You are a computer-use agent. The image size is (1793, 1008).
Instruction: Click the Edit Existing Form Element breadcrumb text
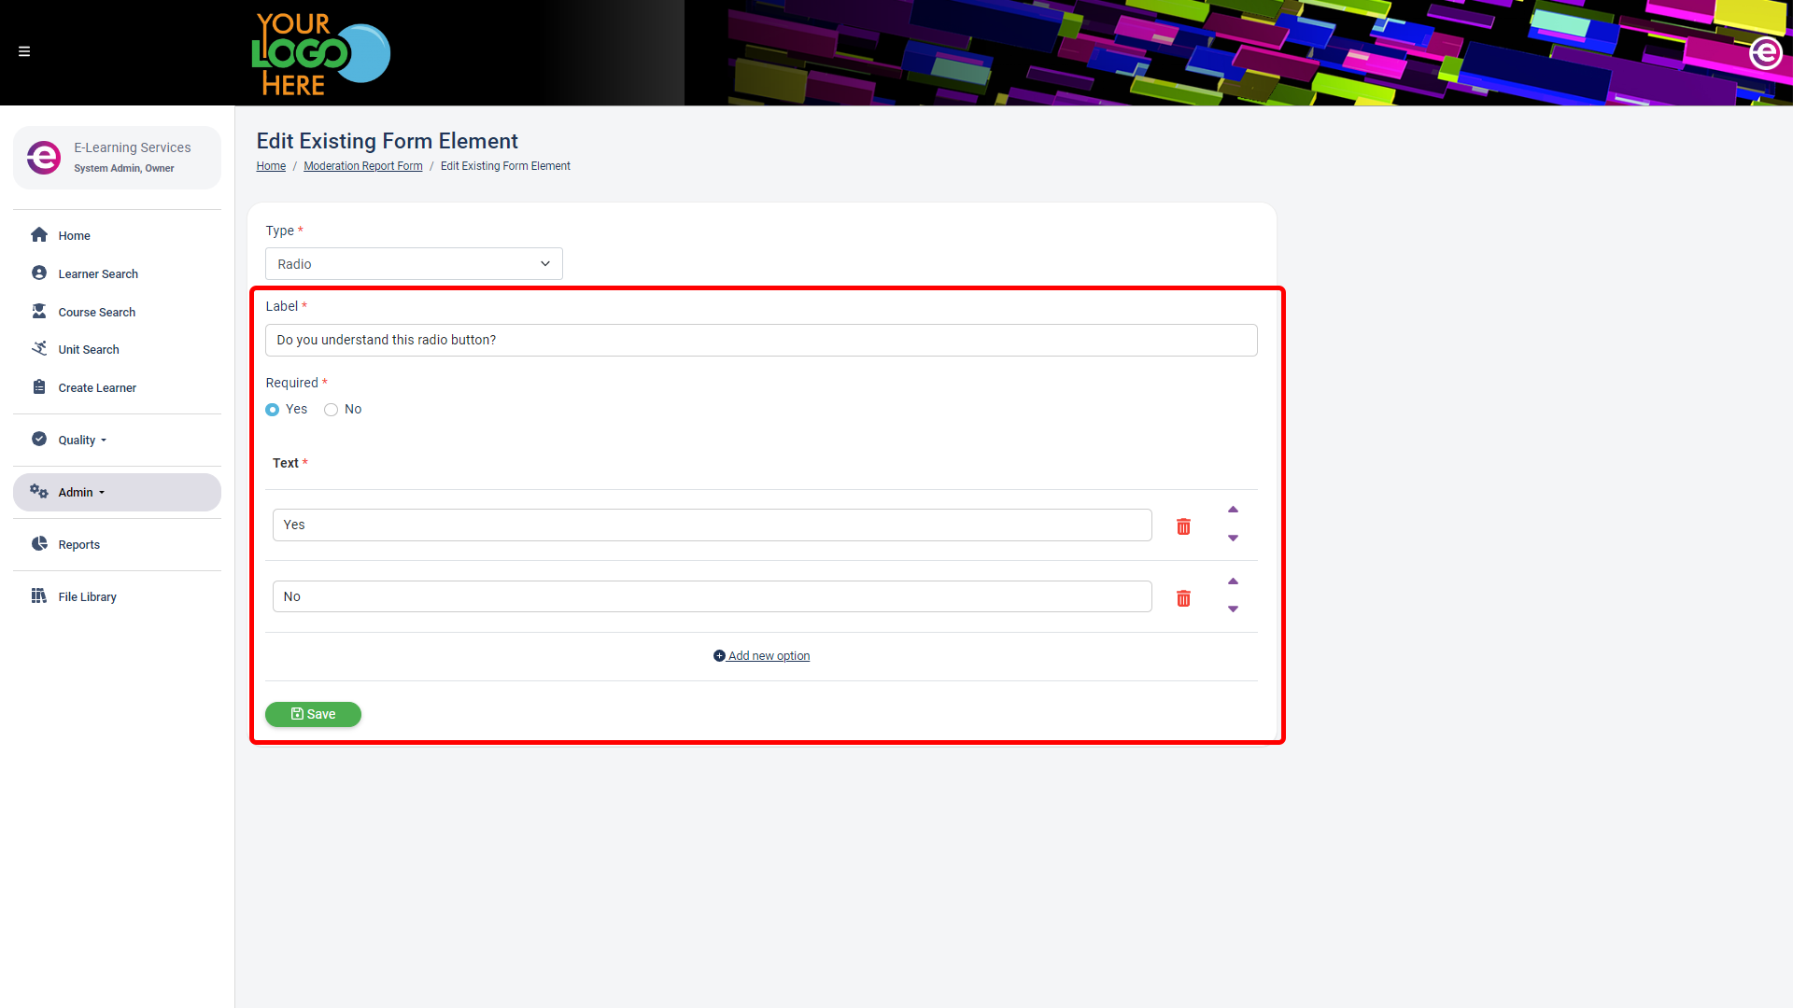coord(505,166)
